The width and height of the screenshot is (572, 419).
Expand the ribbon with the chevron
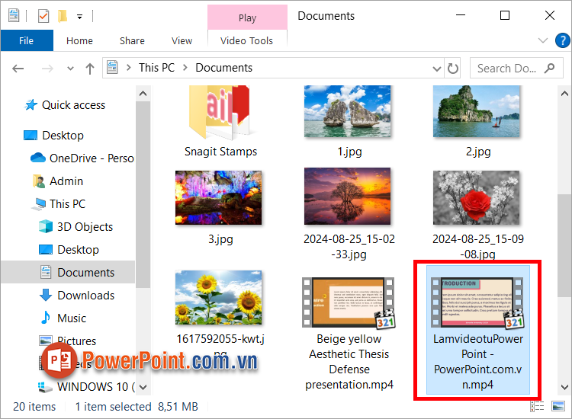pos(543,40)
